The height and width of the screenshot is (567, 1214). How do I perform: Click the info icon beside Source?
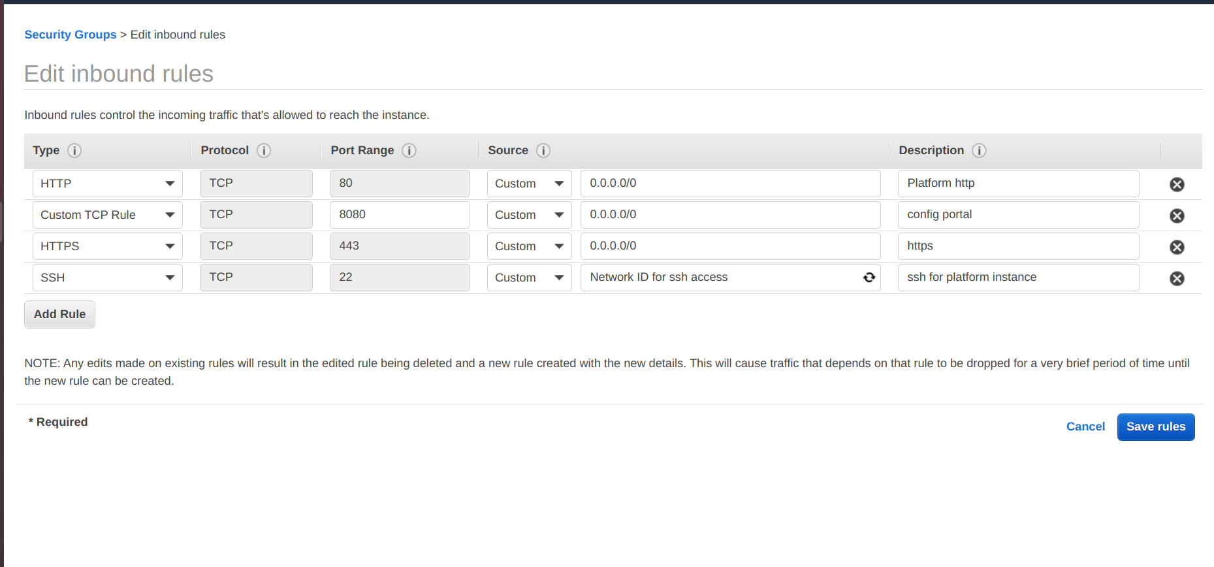tap(543, 151)
